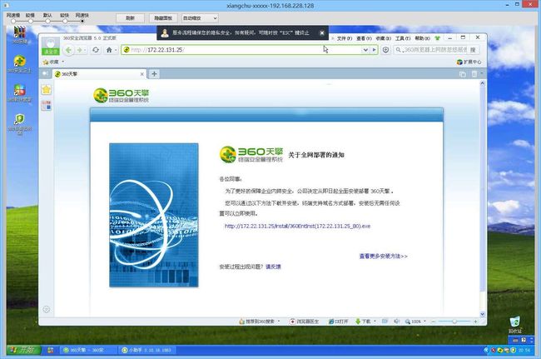The width and height of the screenshot is (541, 359).
Task: Open the 收藏(B) menu
Action: (x=383, y=38)
